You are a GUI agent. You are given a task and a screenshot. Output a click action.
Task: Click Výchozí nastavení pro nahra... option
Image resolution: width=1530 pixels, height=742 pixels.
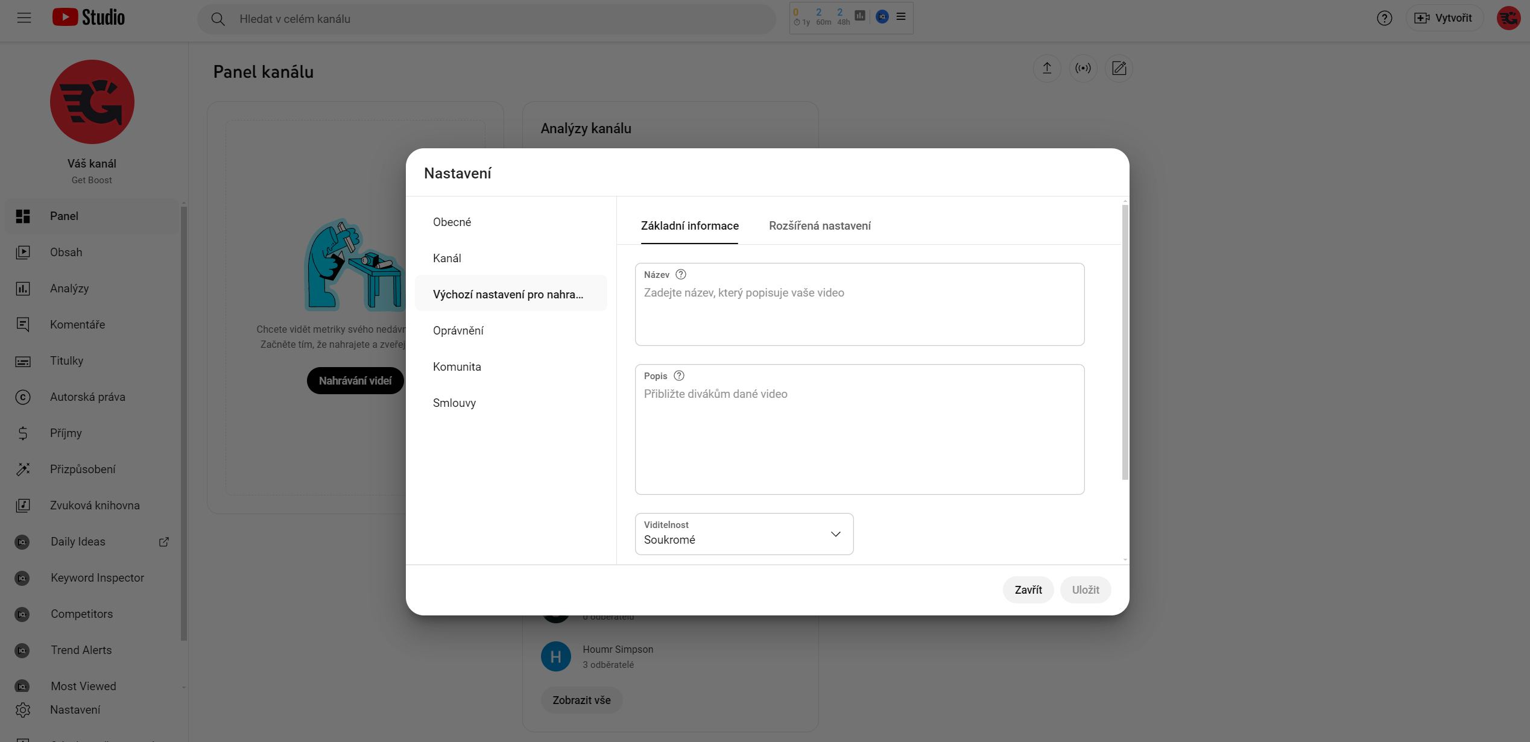point(510,294)
